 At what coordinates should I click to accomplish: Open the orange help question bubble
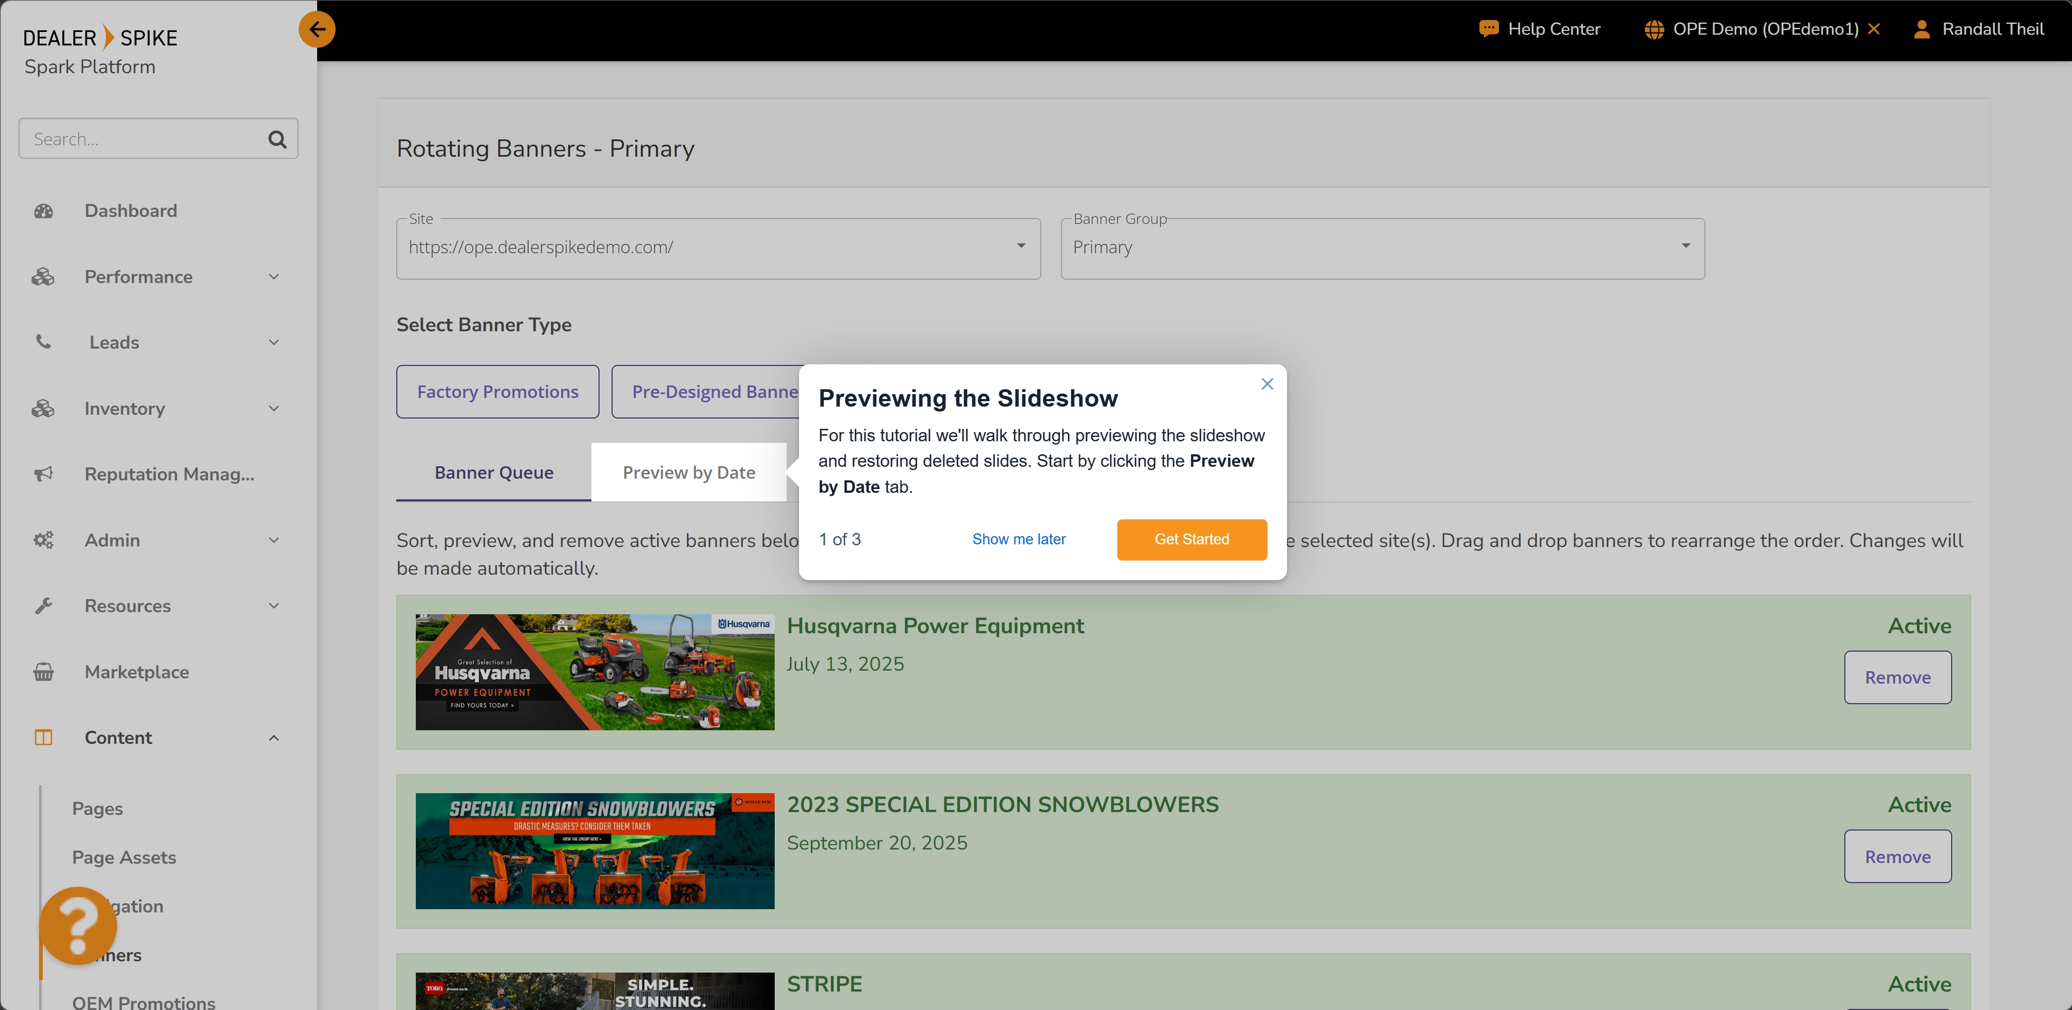(x=78, y=925)
